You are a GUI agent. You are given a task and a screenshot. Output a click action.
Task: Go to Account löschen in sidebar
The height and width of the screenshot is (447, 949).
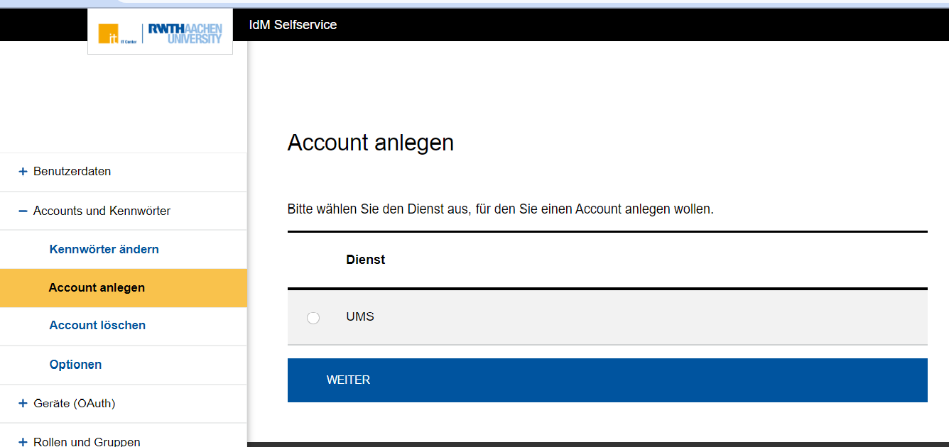coord(97,325)
